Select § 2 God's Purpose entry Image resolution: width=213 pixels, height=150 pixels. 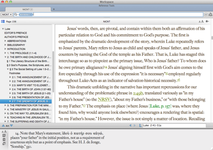tap(29, 65)
